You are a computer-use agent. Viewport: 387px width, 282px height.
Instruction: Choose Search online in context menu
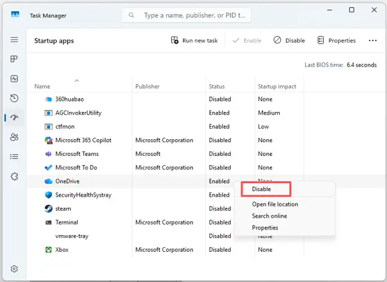(270, 216)
